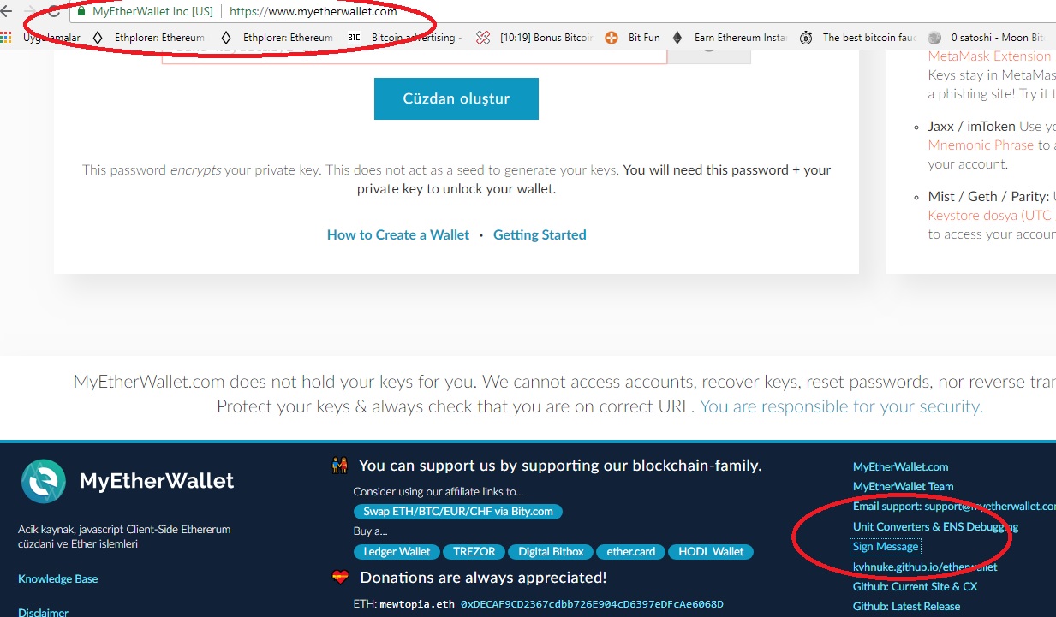Screen dimensions: 1056x617
Task: Open the Knowledge Base footer link
Action: 58,579
